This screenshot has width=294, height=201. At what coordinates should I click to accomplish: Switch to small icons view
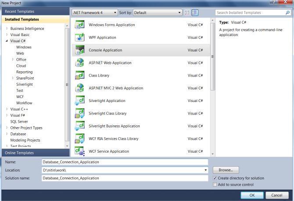187,13
